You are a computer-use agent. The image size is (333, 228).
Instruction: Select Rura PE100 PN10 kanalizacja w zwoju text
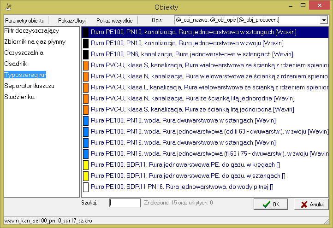click(187, 43)
